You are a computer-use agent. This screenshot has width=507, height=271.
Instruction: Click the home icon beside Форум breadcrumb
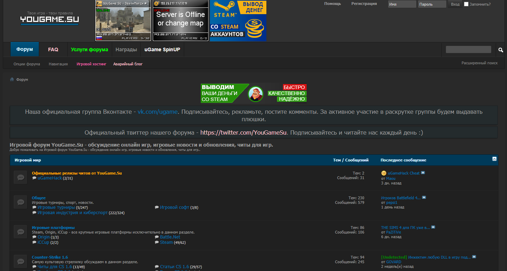coord(12,79)
